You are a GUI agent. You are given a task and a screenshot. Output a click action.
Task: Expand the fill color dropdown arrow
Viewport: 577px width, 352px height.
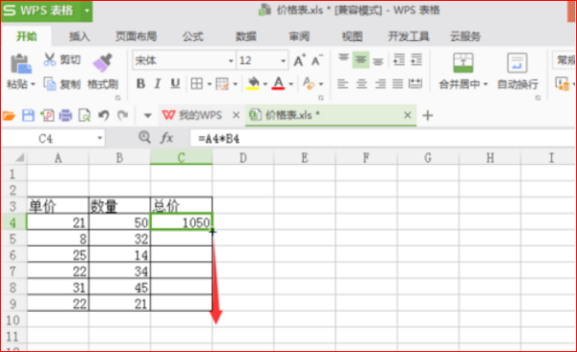click(x=265, y=84)
